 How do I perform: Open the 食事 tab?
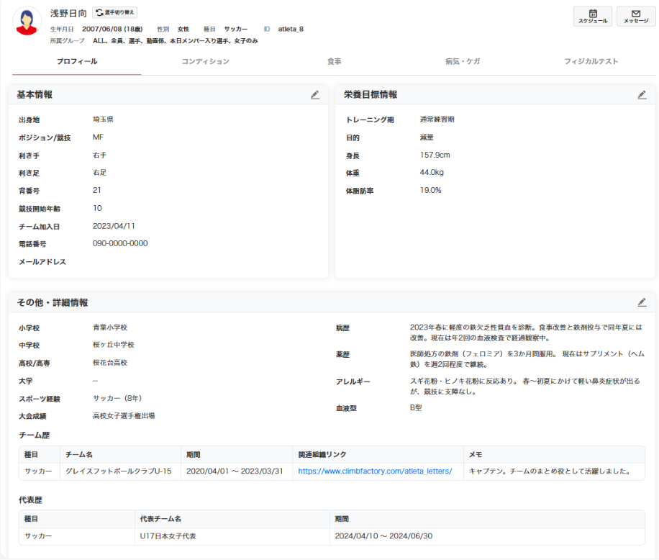coord(334,62)
